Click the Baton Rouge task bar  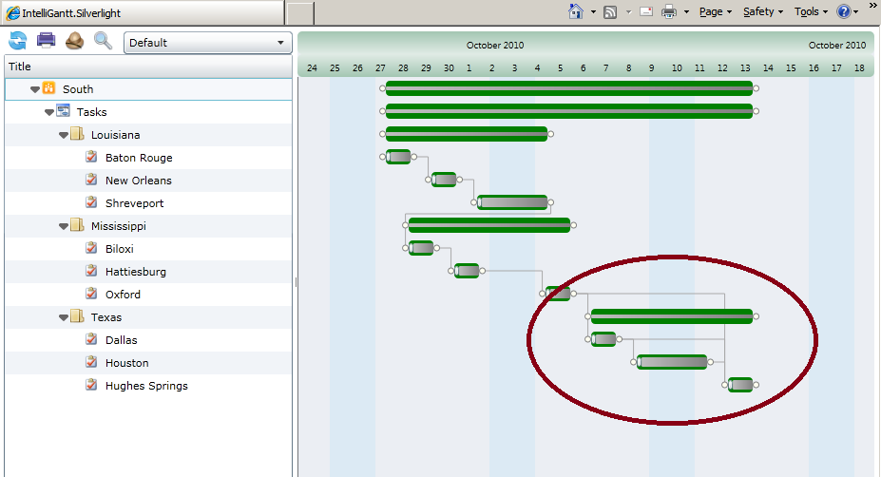coord(398,157)
